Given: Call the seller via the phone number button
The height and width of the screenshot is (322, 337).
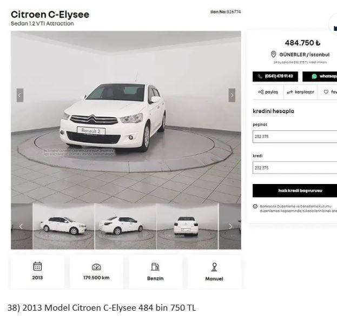Looking at the screenshot, I should coord(275,76).
